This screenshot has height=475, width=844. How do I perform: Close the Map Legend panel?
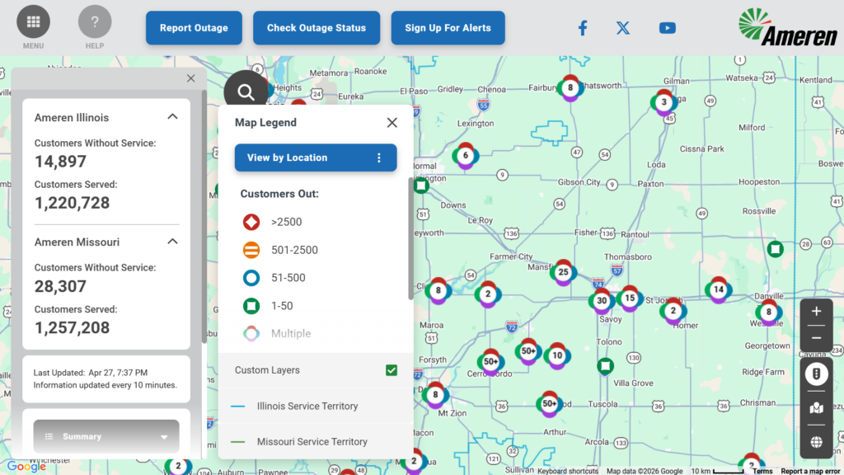pyautogui.click(x=392, y=123)
